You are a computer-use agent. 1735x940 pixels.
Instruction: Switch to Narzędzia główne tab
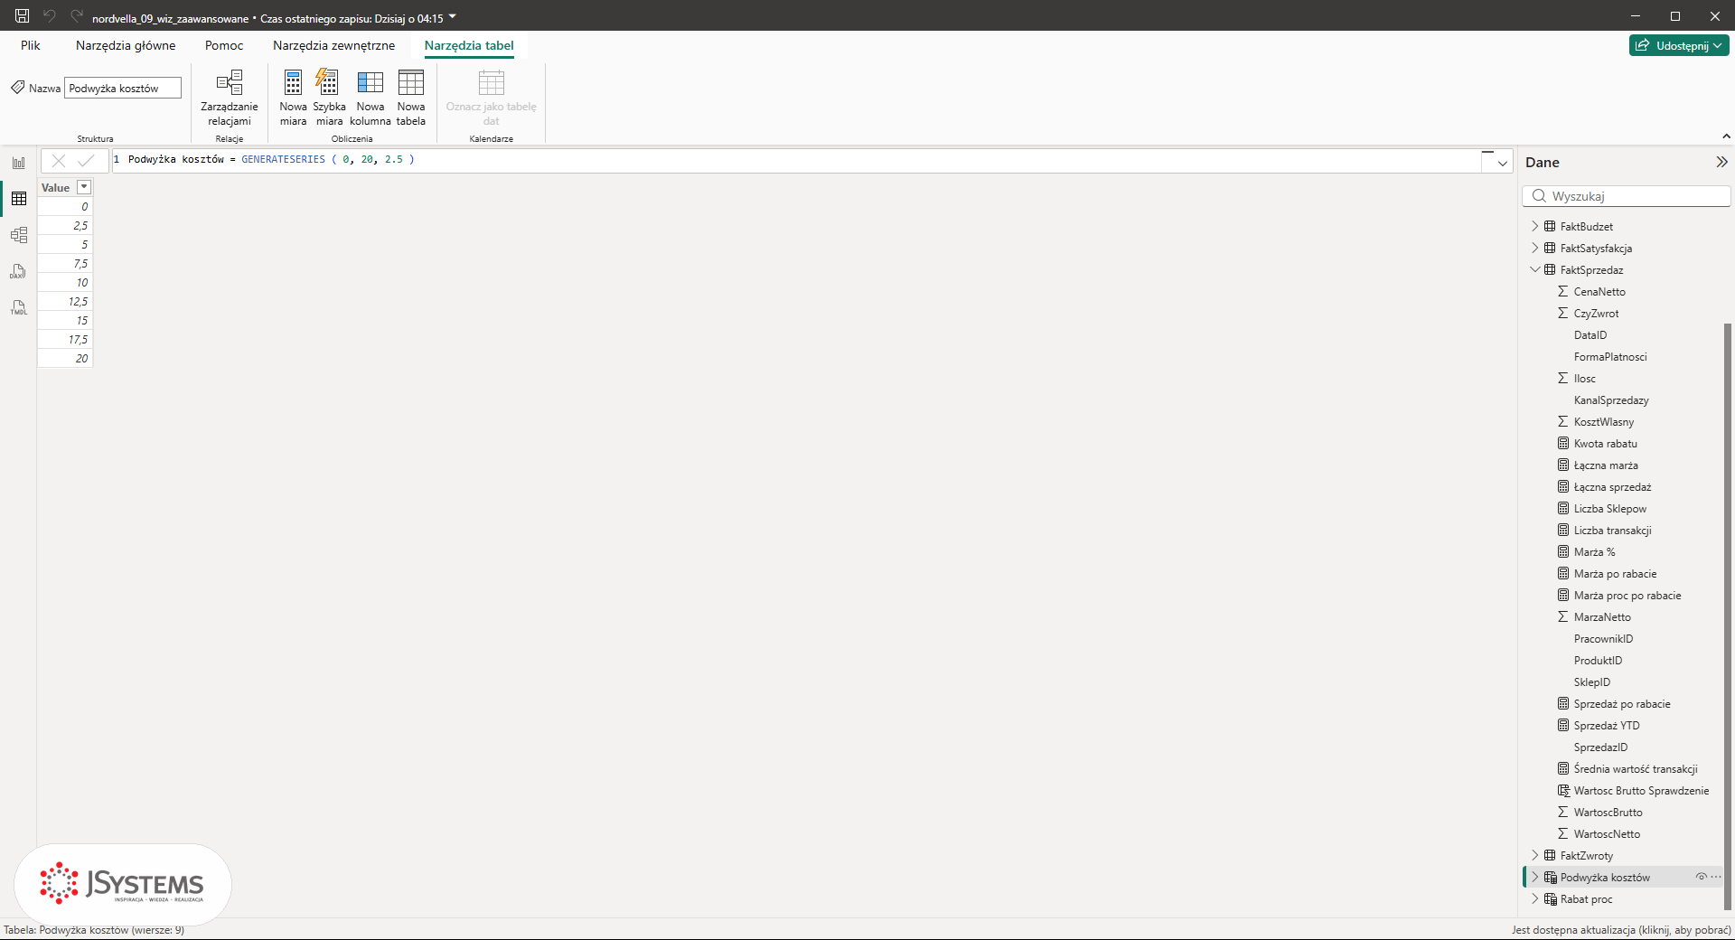tap(126, 45)
